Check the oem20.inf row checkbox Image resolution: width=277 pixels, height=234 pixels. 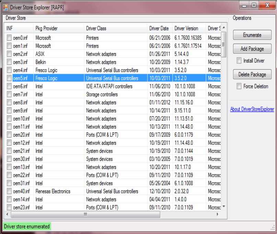(x=9, y=135)
